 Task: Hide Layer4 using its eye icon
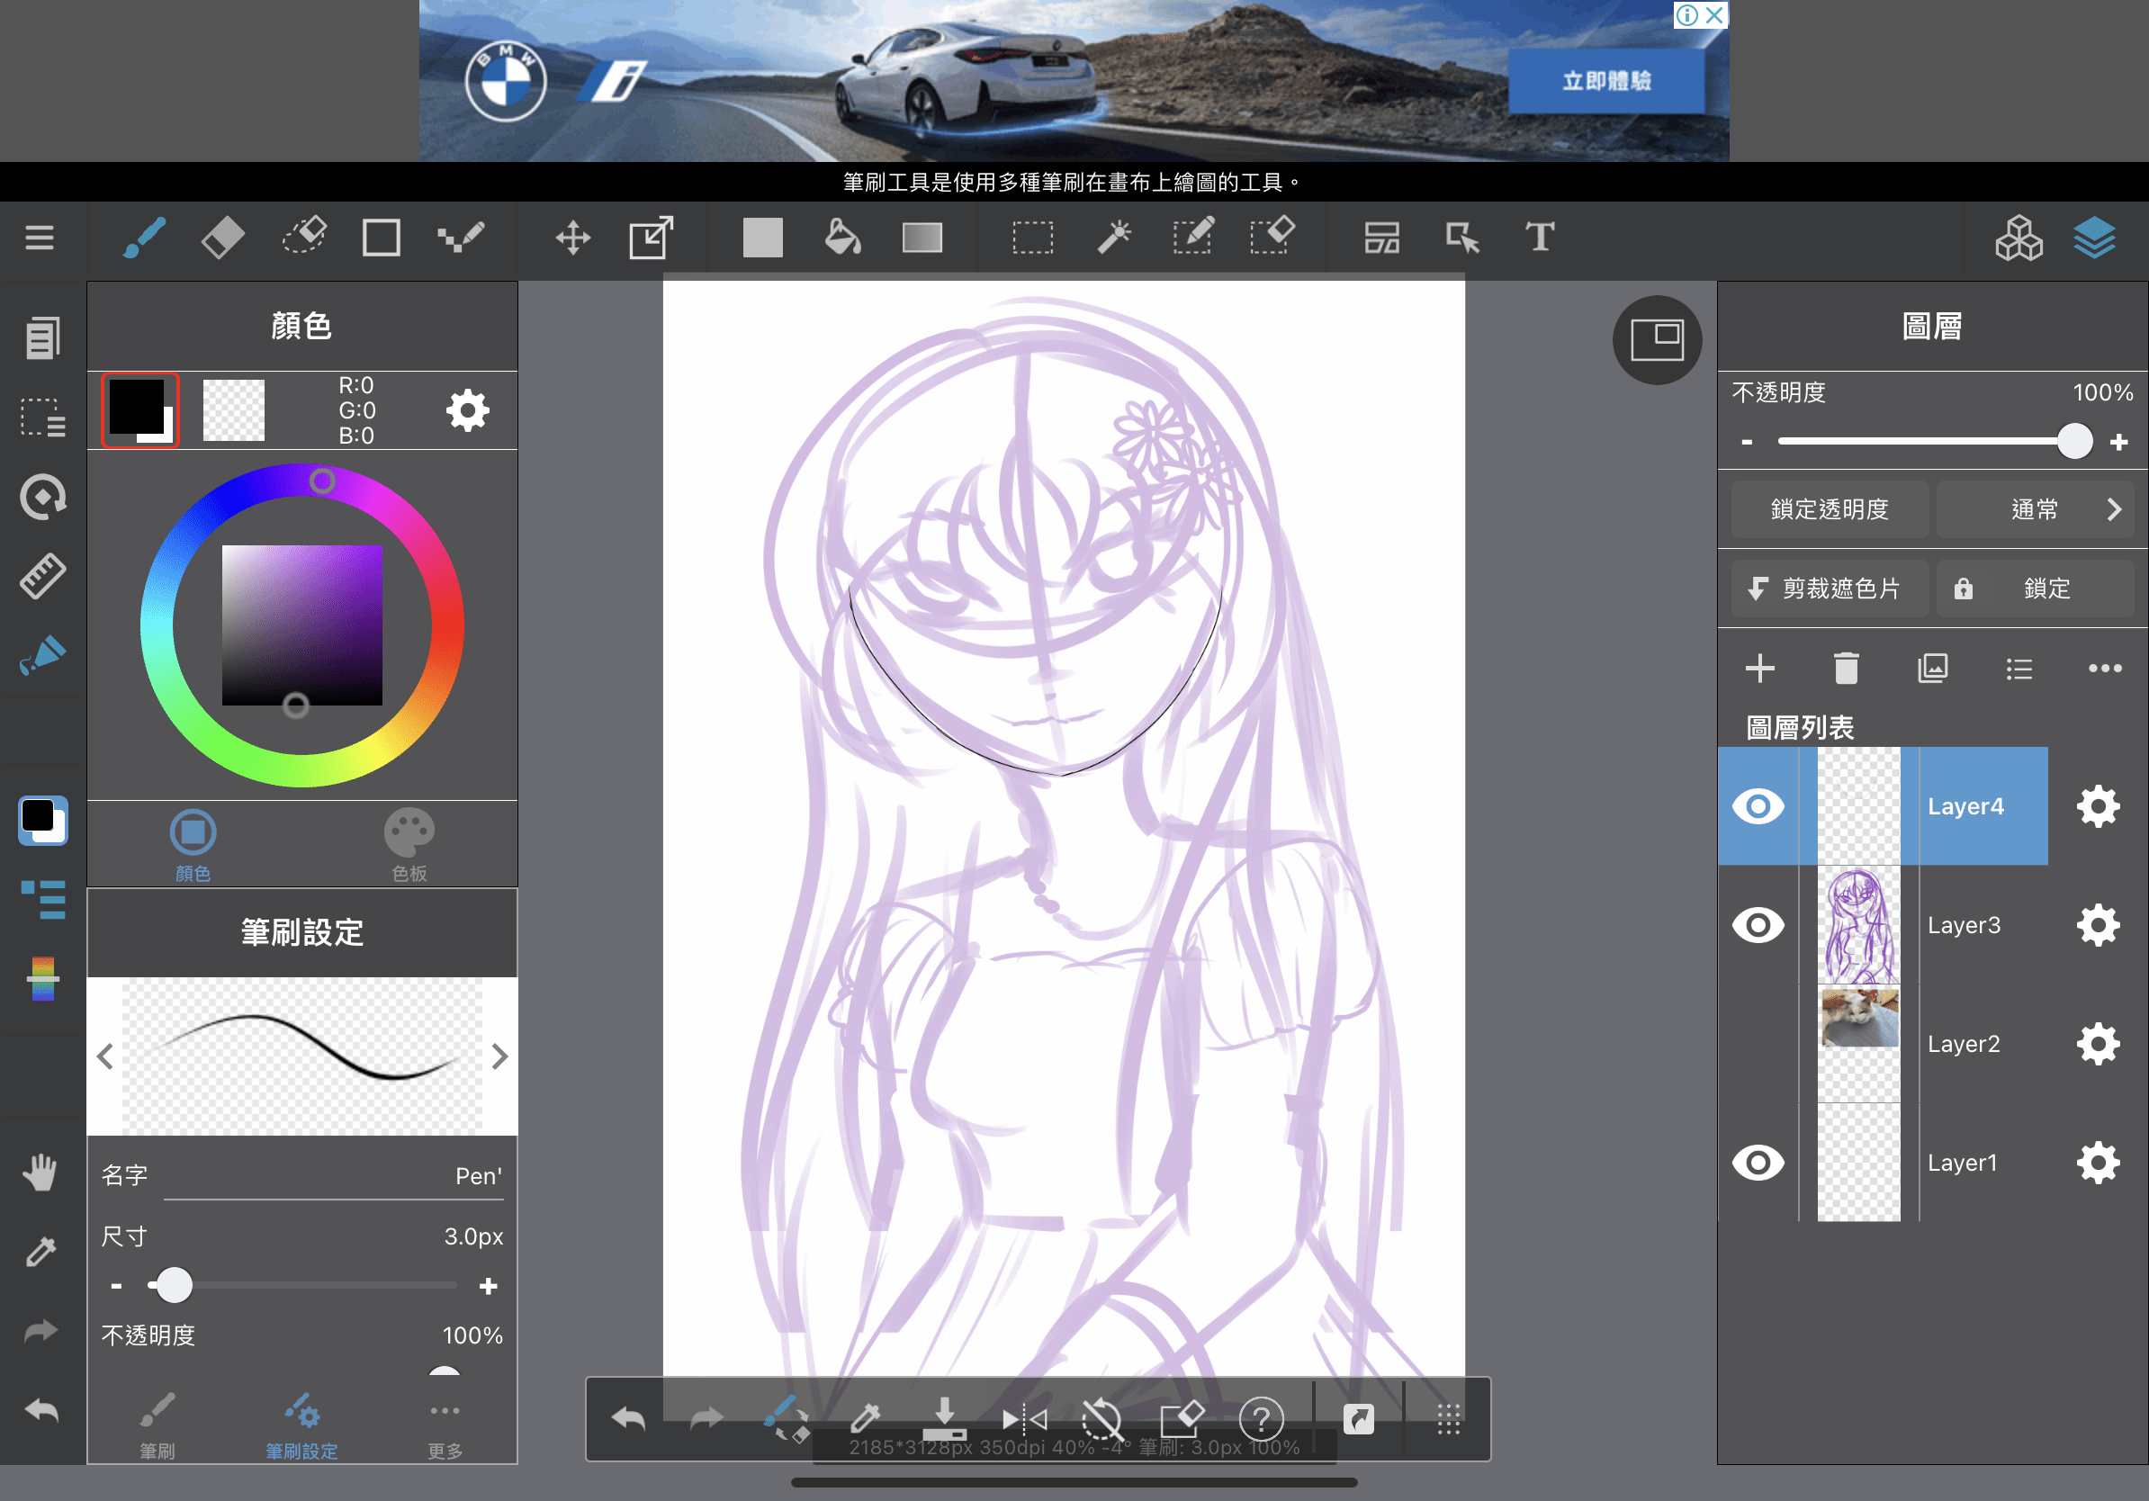[1758, 805]
